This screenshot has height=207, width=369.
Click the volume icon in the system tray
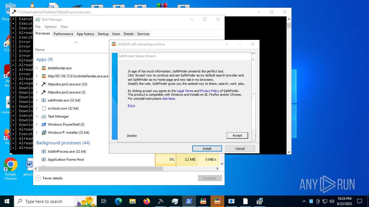click(x=332, y=201)
